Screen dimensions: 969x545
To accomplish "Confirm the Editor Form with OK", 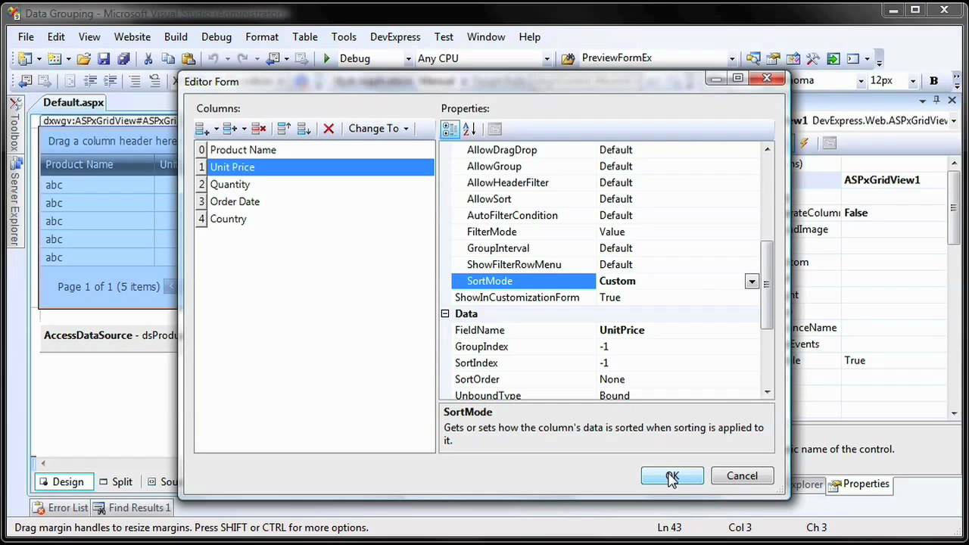I will tap(672, 476).
